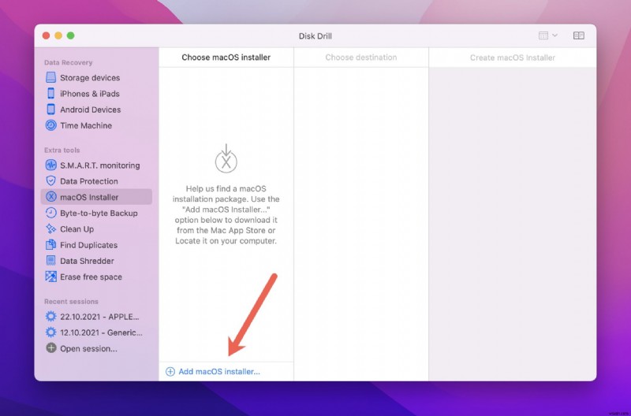Open Find Duplicates tool

(x=88, y=245)
